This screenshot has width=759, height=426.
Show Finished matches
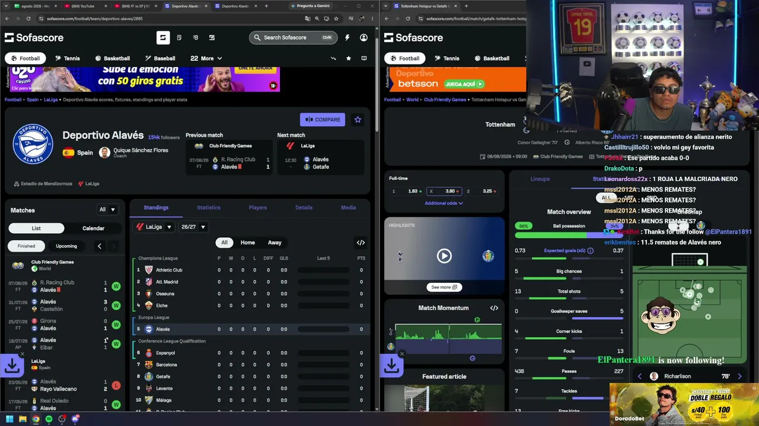coord(26,246)
